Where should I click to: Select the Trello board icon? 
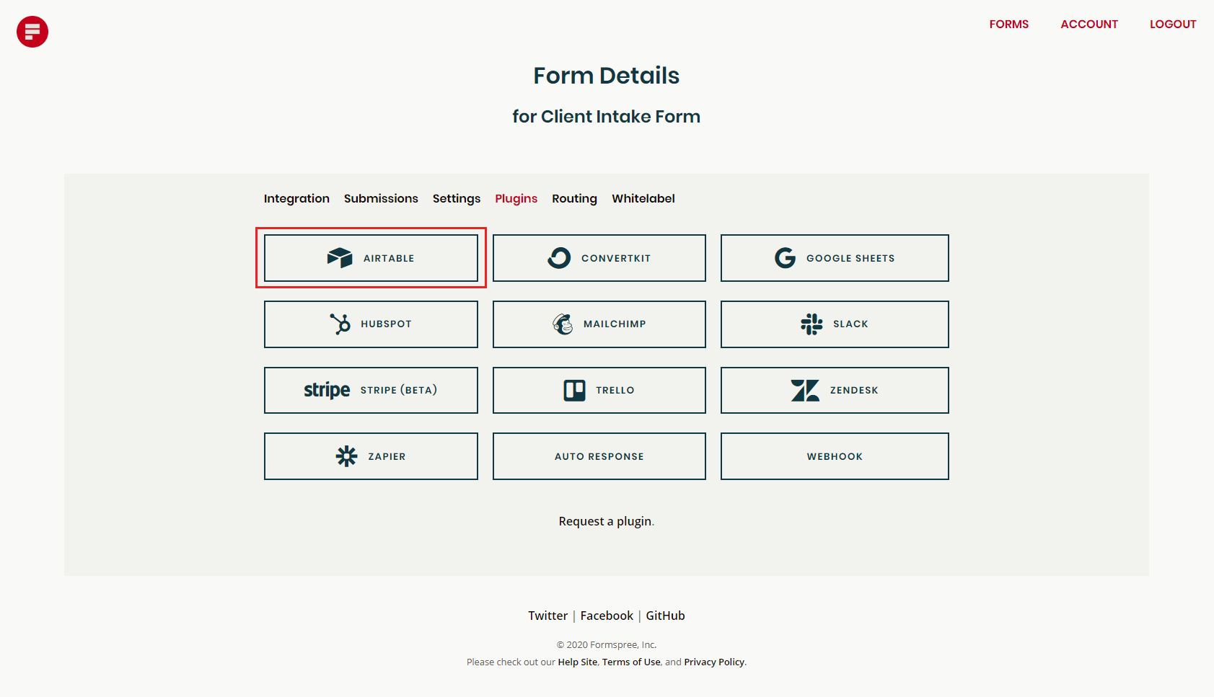(575, 390)
